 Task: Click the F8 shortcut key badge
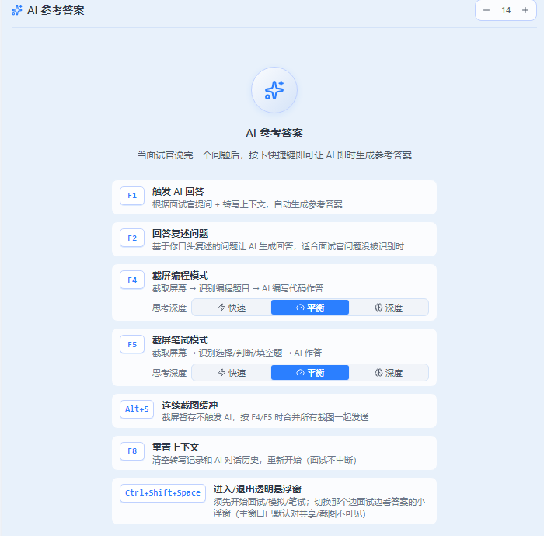click(x=132, y=451)
